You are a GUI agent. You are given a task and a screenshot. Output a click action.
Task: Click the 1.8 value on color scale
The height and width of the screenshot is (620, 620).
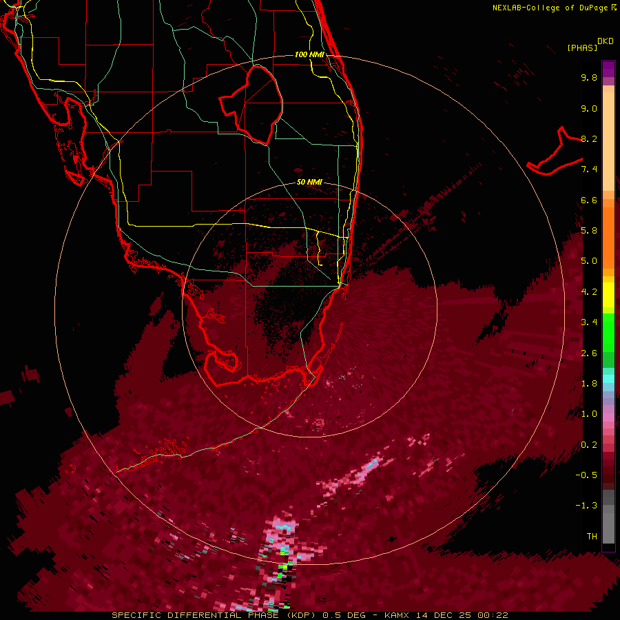tap(589, 384)
